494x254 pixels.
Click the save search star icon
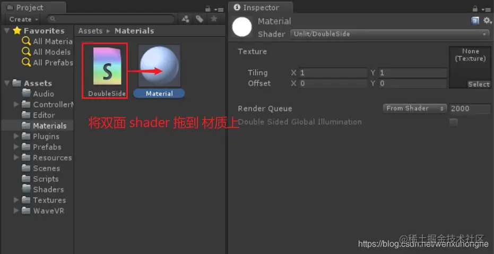214,19
